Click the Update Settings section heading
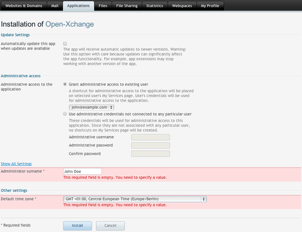The width and height of the screenshot is (302, 232). tap(15, 35)
